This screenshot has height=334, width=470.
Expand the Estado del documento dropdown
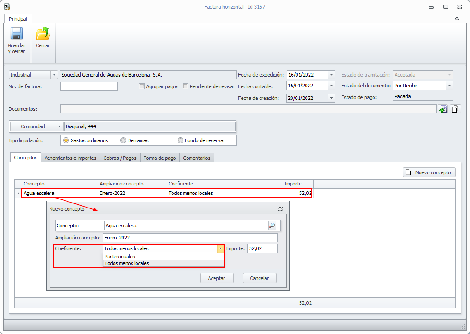click(449, 86)
